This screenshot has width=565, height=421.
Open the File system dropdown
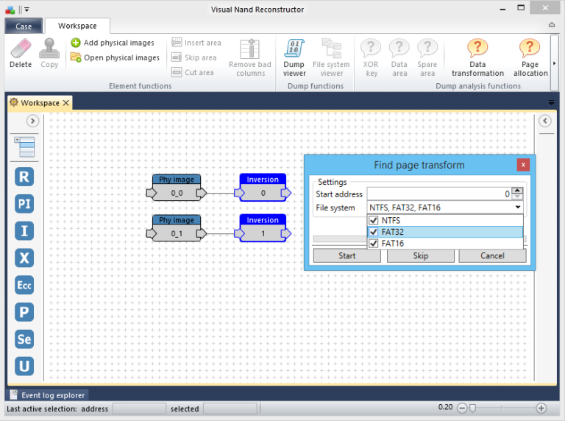coord(518,208)
